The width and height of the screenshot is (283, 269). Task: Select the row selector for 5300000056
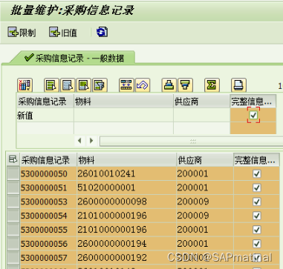[13, 244]
